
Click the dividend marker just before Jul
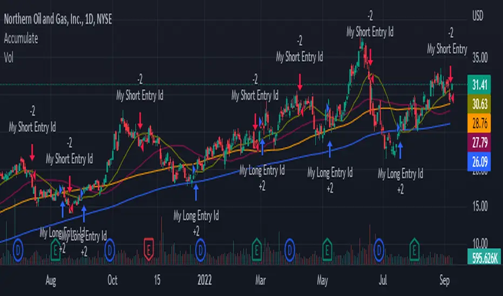(x=379, y=250)
